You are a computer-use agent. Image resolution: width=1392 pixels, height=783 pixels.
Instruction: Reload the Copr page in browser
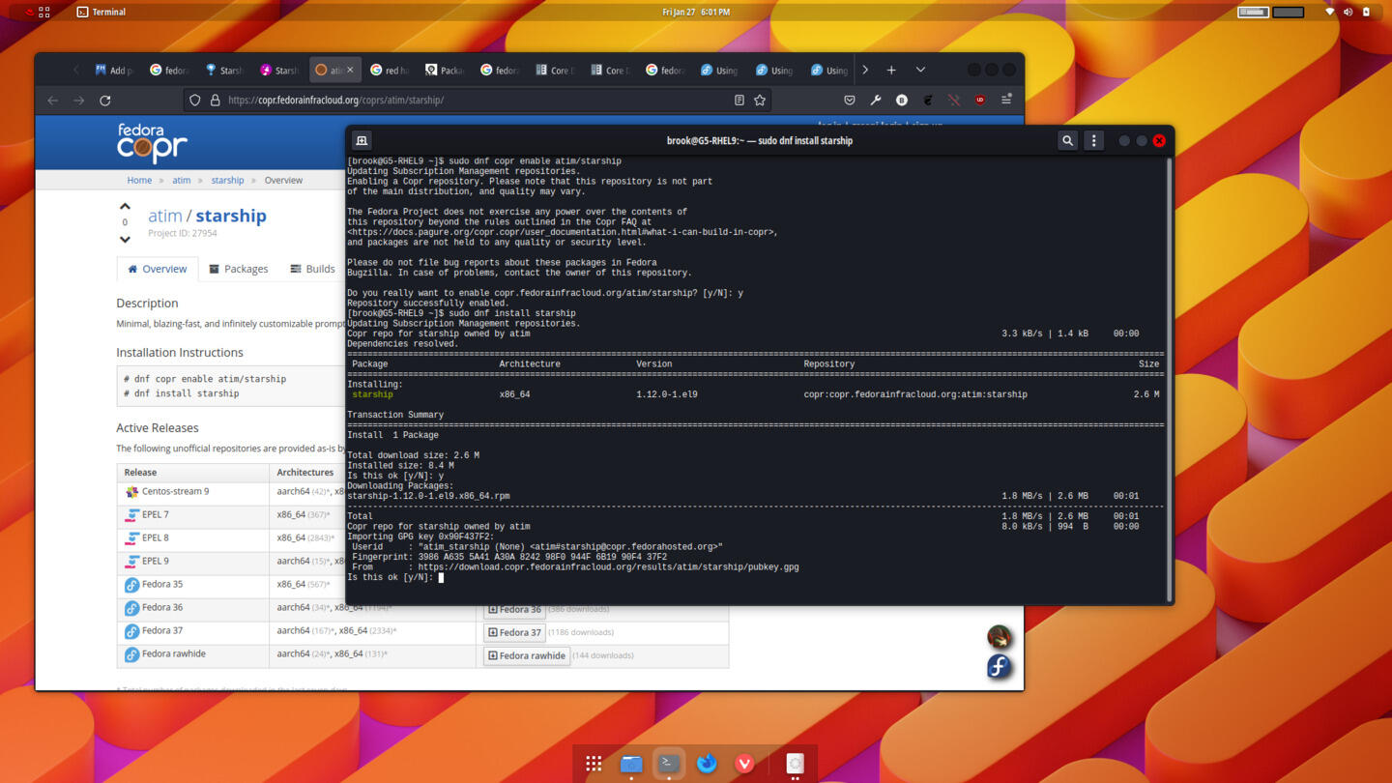(x=105, y=100)
